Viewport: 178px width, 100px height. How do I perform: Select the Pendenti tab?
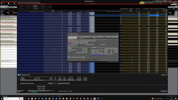point(12,14)
